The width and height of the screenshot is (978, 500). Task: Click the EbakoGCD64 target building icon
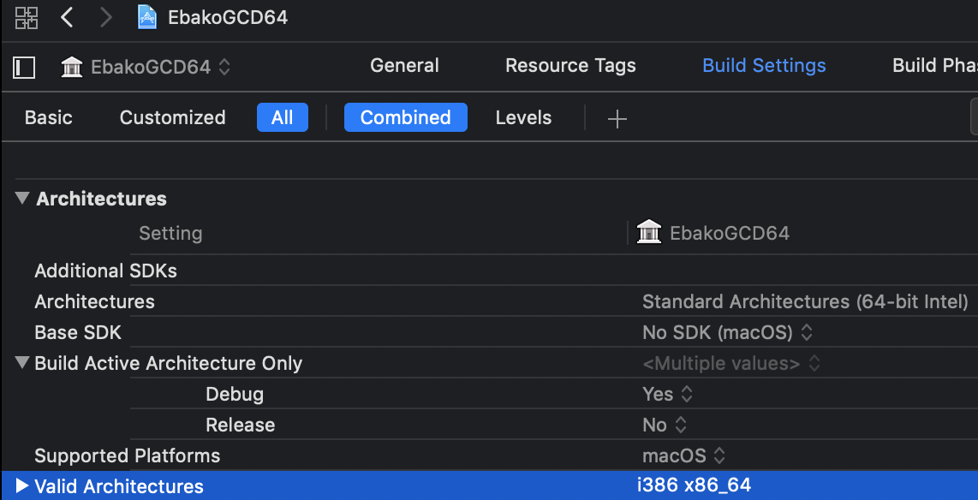[72, 67]
